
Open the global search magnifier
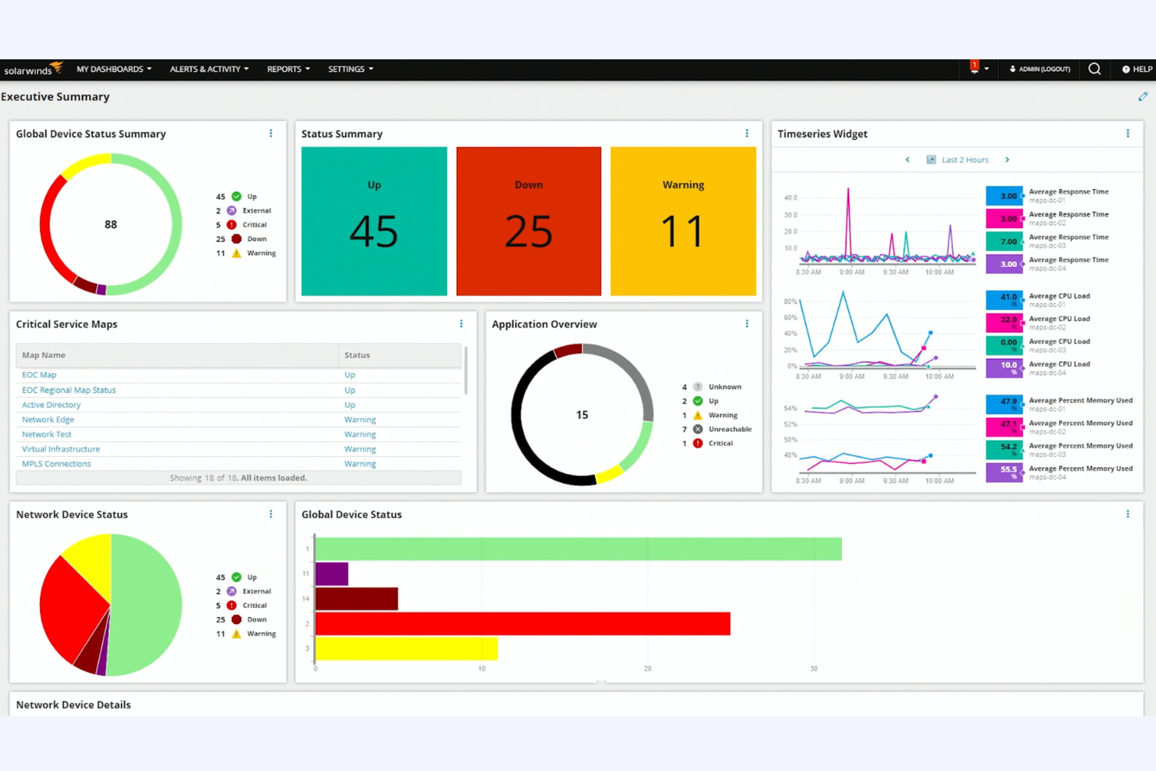click(x=1094, y=69)
